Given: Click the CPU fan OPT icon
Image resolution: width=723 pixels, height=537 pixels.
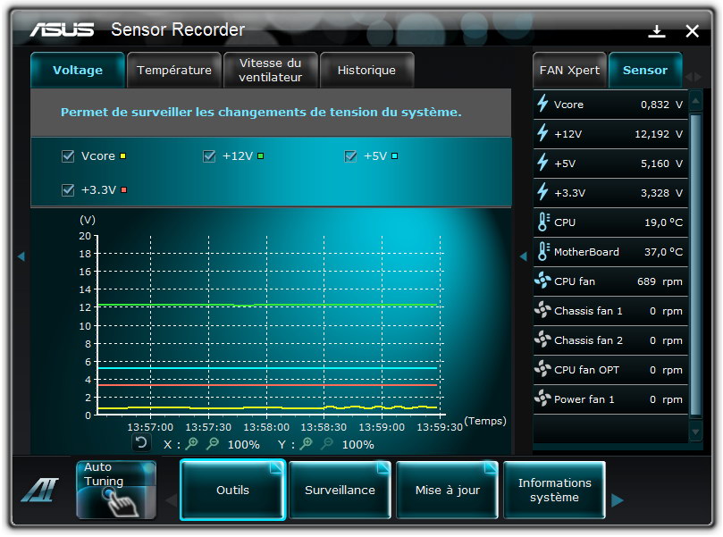Looking at the screenshot, I should (x=542, y=369).
